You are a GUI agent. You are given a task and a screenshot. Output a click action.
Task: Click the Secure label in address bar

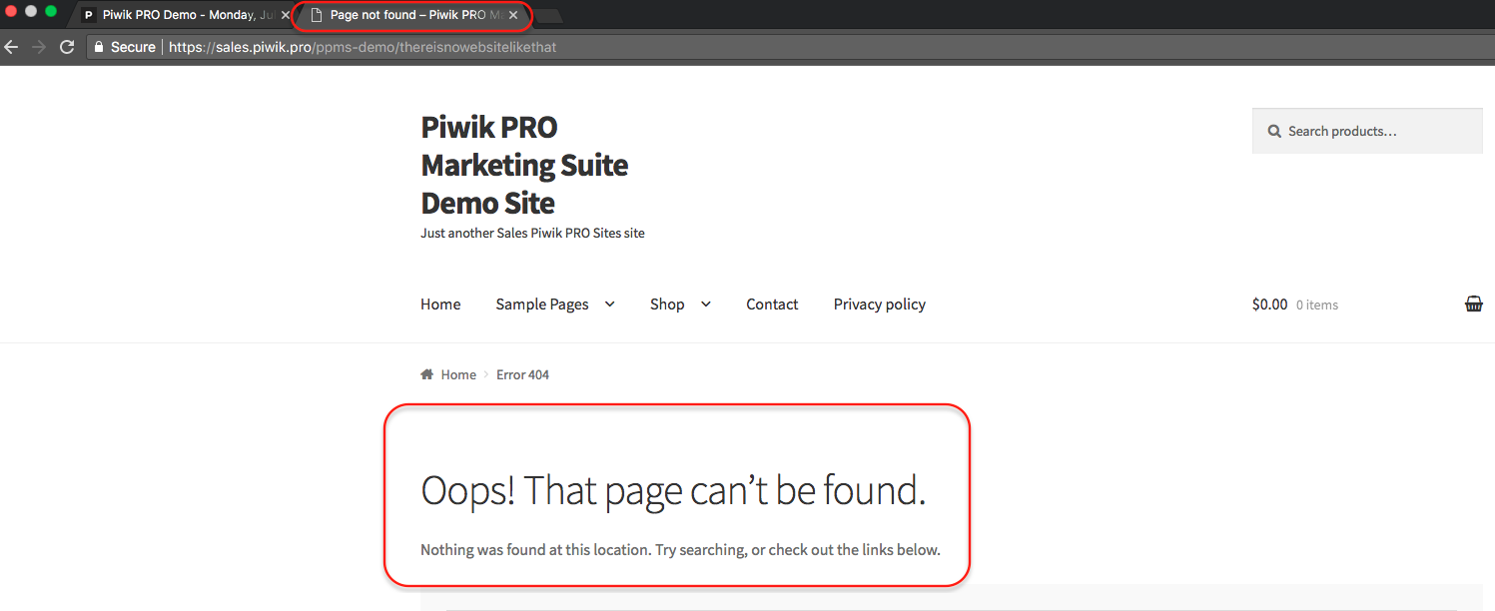click(x=133, y=47)
